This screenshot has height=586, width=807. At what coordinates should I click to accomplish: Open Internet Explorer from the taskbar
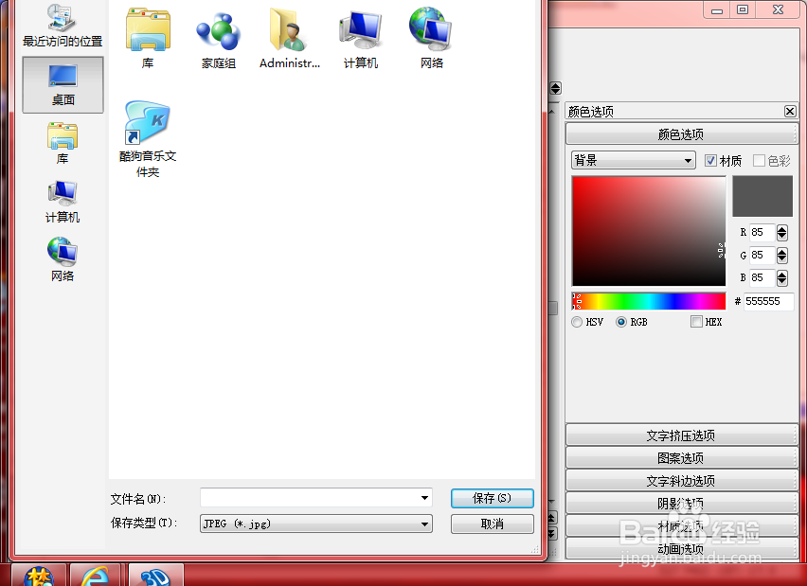[96, 576]
